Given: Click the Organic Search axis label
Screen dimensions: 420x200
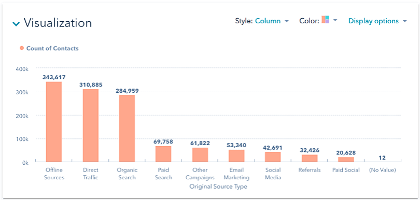Looking at the screenshot, I should coord(127,174).
